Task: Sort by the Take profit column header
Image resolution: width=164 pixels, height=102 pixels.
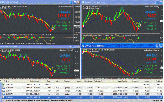Action: click(x=98, y=81)
